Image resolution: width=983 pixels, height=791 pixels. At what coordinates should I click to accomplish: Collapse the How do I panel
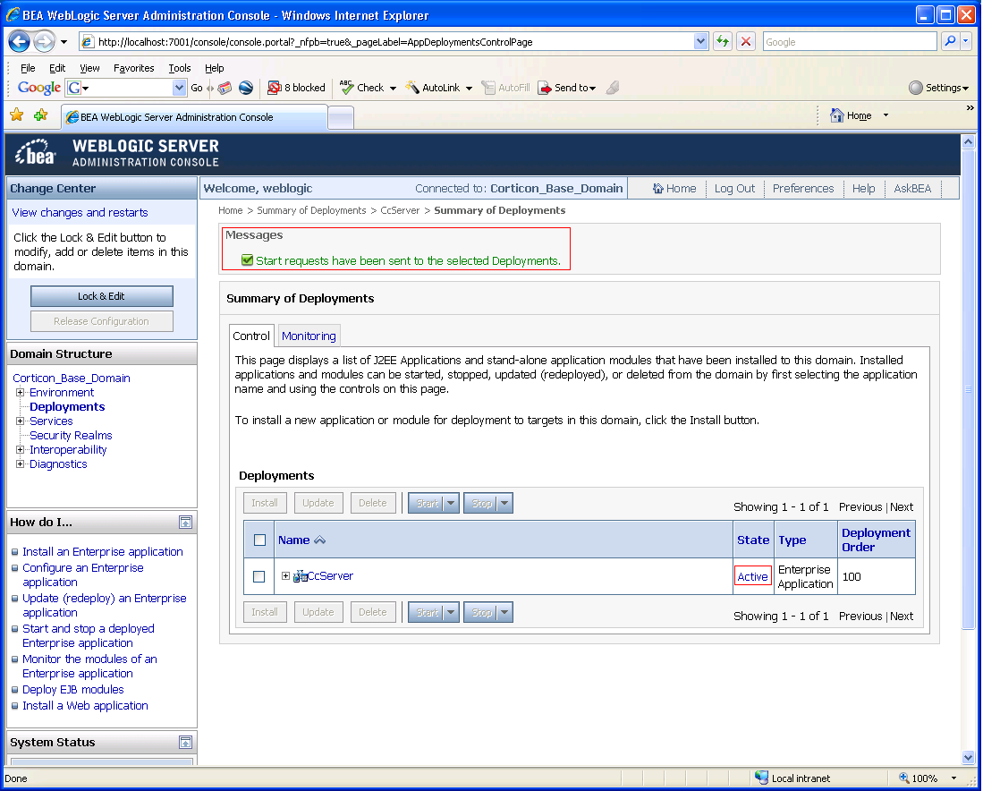point(185,523)
